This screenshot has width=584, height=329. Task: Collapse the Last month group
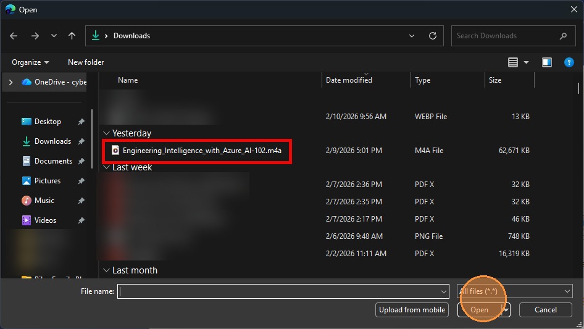point(106,270)
